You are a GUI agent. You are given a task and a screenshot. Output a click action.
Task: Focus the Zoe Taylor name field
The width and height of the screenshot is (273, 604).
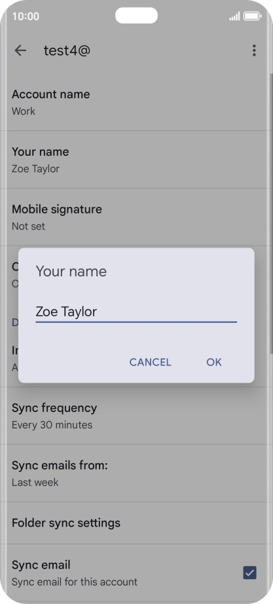(136, 312)
